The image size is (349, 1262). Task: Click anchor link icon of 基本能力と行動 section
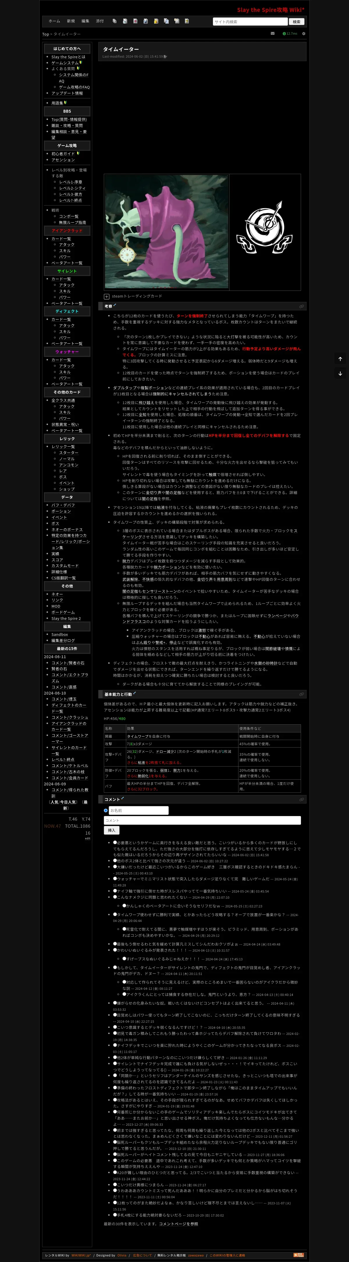coord(302,694)
